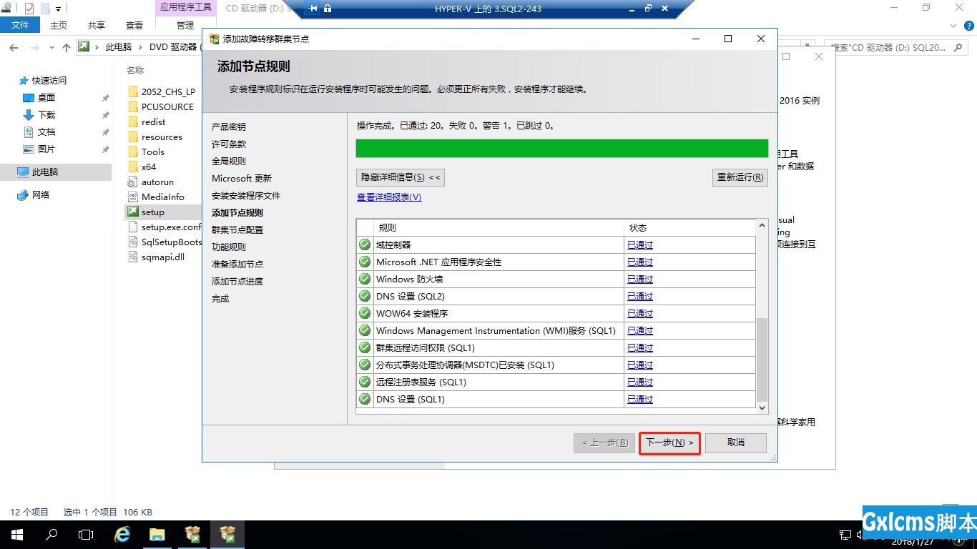Click the CD drive search box
Viewport: 977px width, 549px height.
click(895, 47)
